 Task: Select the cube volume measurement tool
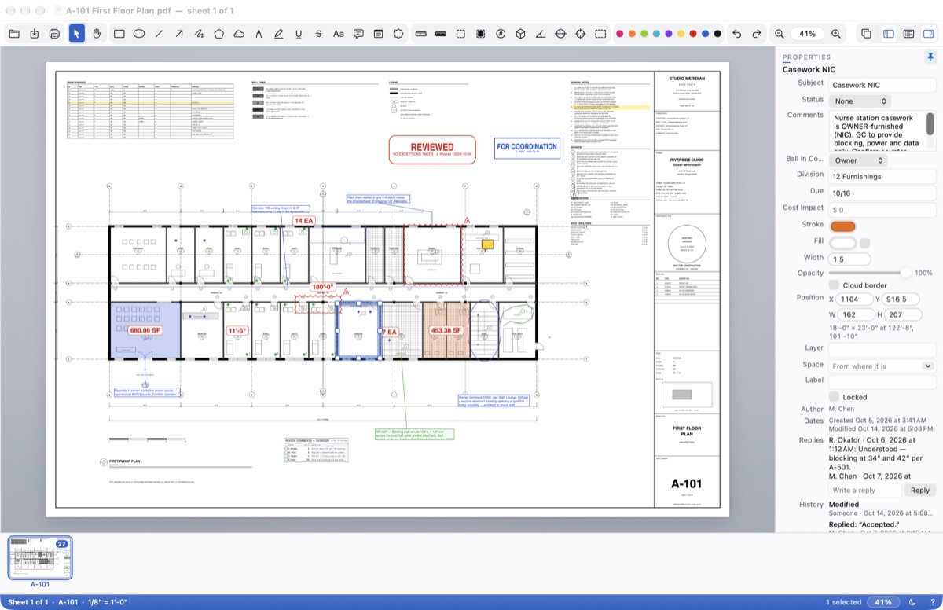pyautogui.click(x=520, y=34)
